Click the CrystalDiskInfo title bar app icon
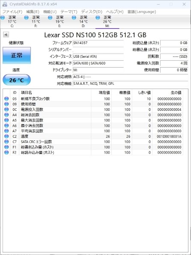191x255 pixels. [5, 4]
